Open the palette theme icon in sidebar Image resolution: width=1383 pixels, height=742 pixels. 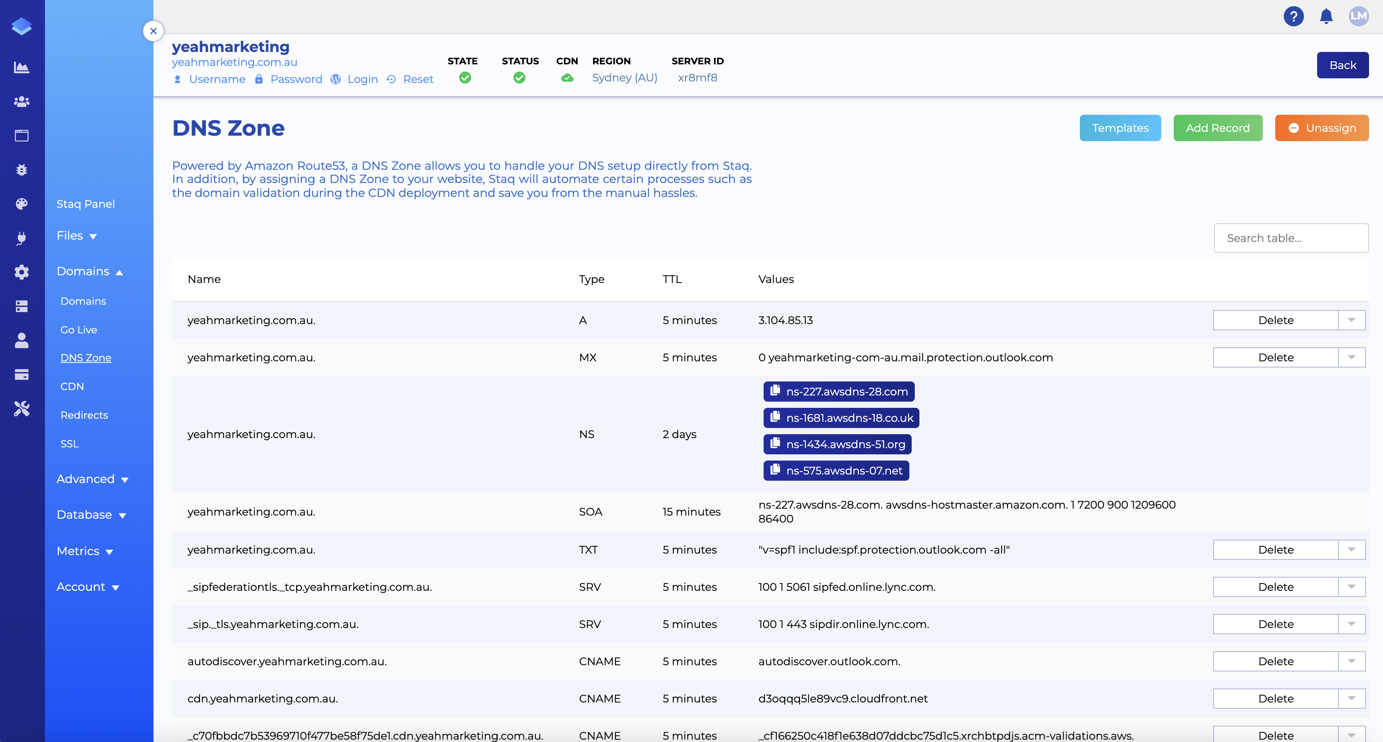(21, 204)
